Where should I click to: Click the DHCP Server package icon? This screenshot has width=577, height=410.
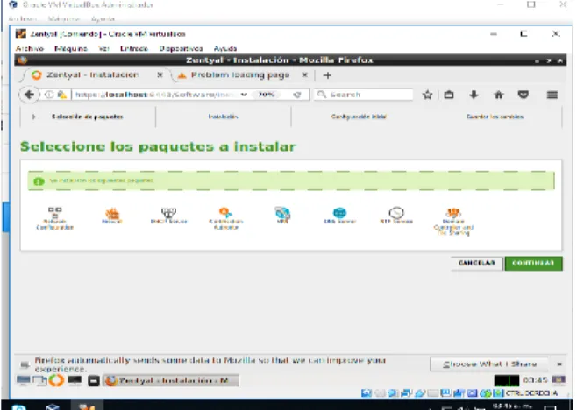coord(168,213)
